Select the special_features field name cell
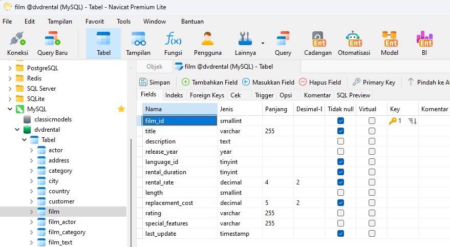The height and width of the screenshot is (247, 450). (180, 223)
